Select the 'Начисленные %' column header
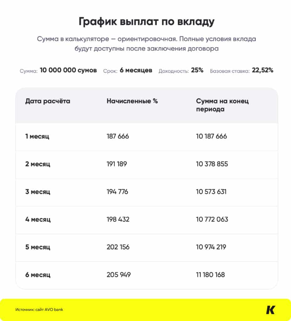The image size is (291, 321). click(132, 101)
